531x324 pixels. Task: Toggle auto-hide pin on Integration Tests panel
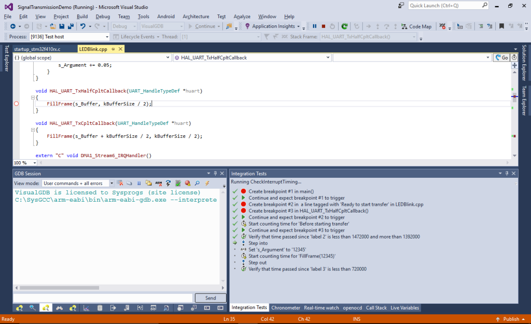(x=506, y=173)
